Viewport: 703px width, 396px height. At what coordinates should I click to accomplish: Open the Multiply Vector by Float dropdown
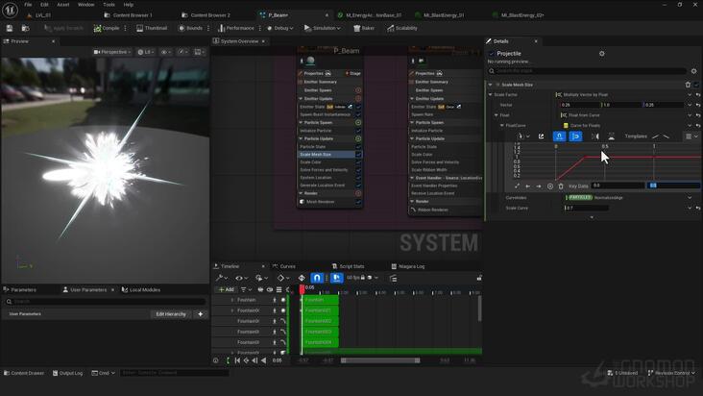coord(690,94)
